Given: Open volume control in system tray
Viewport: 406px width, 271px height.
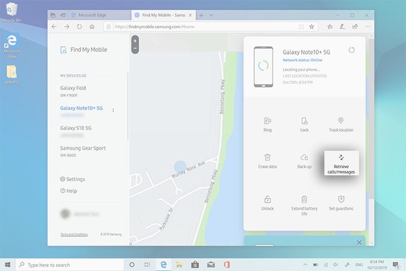Looking at the screenshot, I should point(336,265).
